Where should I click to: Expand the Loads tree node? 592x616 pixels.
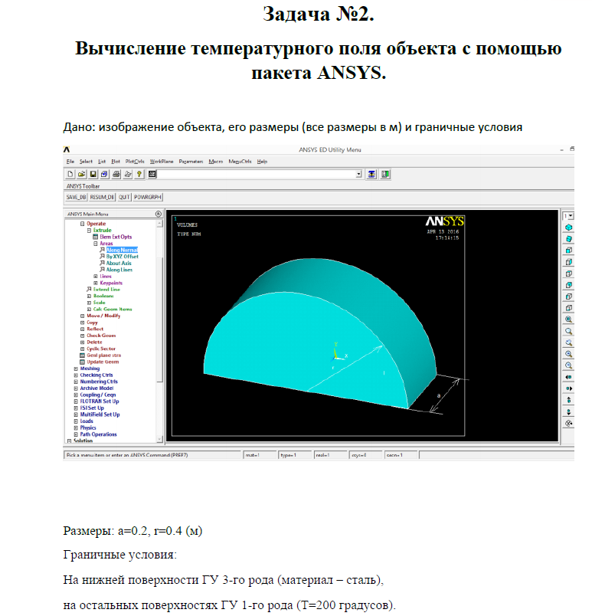[76, 421]
